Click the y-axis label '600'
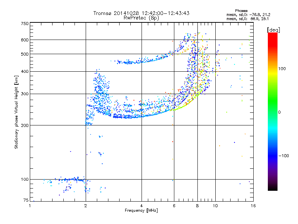This screenshot has width=298, height=224. click(25, 40)
